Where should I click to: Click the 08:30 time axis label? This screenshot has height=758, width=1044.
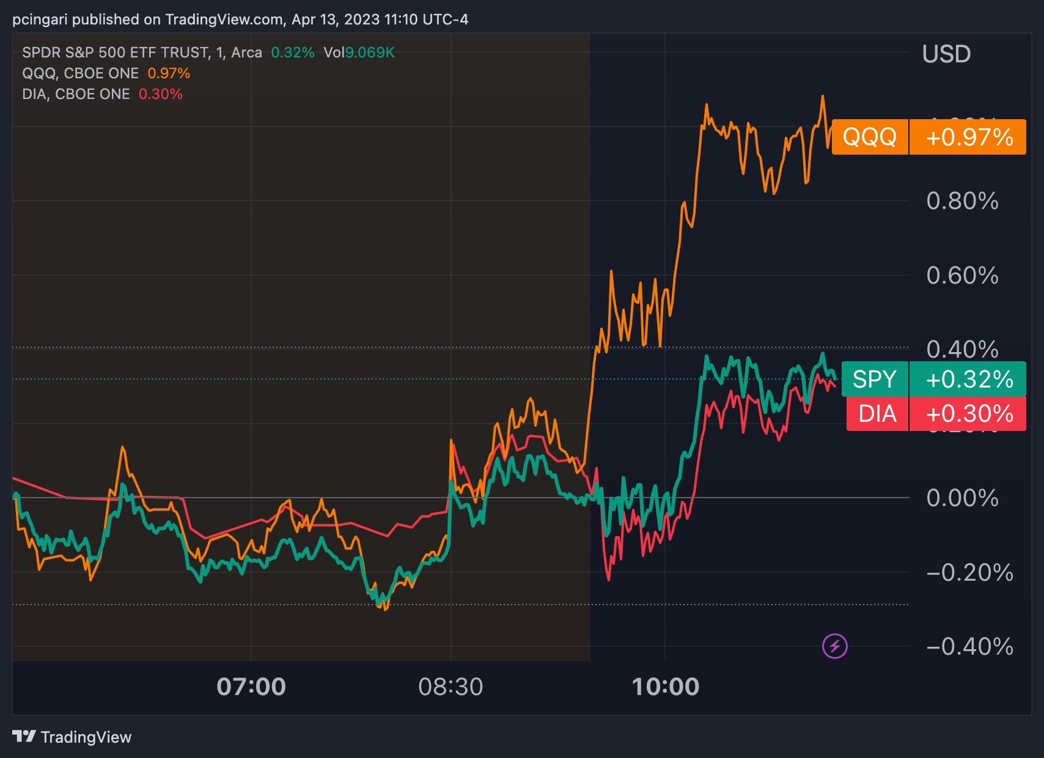coord(450,686)
